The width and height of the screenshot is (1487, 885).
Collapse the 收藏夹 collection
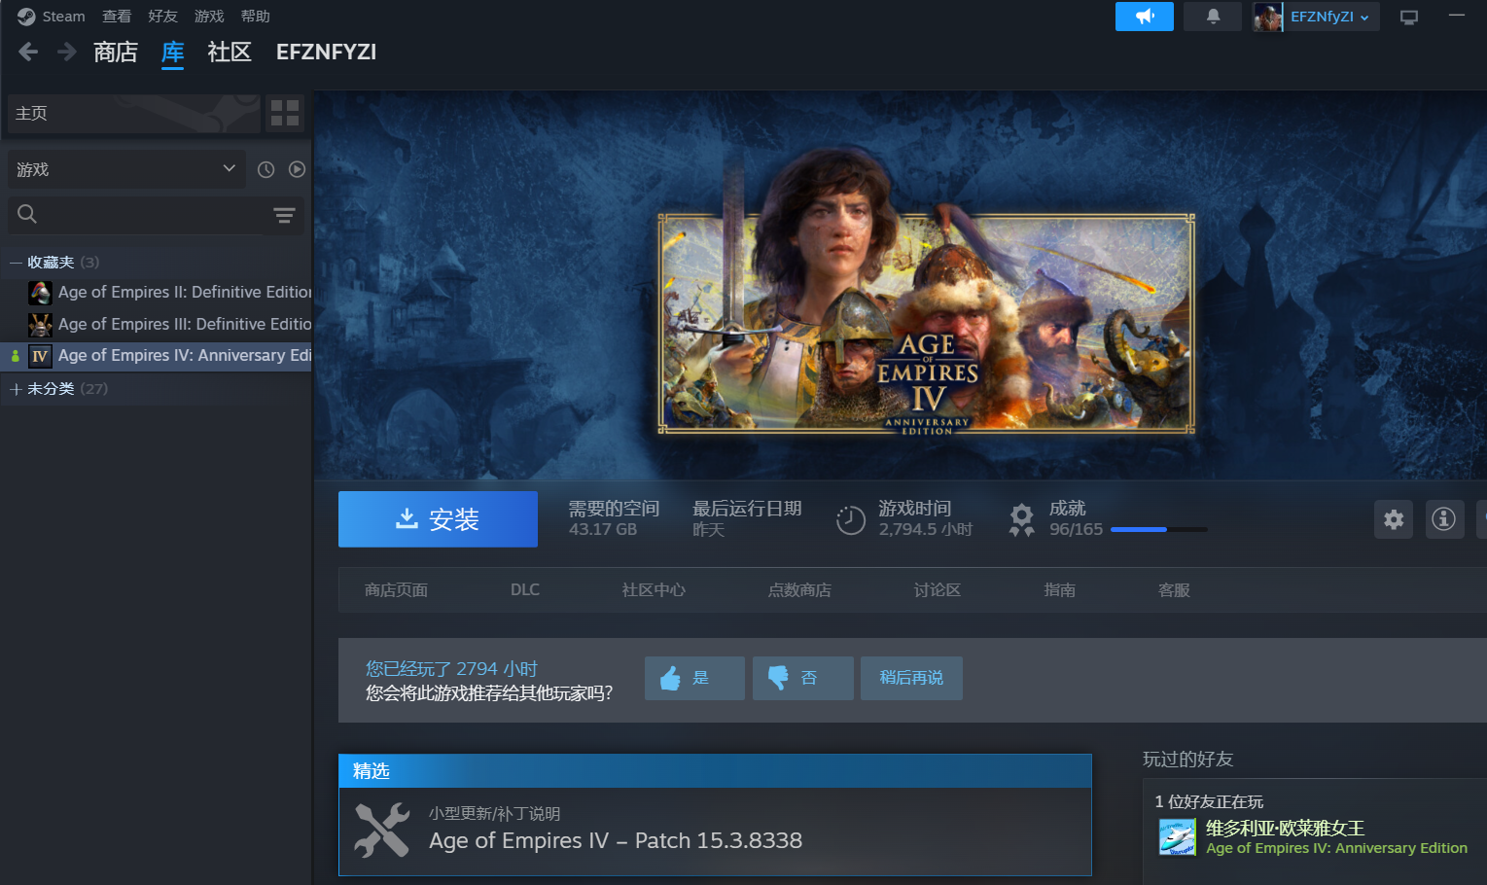pos(16,263)
